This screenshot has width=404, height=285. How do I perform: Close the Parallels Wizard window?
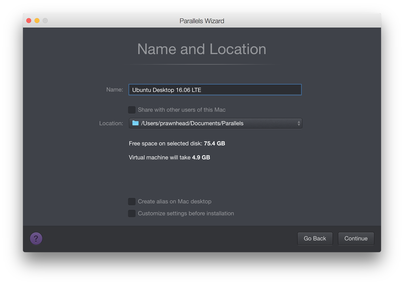click(29, 20)
